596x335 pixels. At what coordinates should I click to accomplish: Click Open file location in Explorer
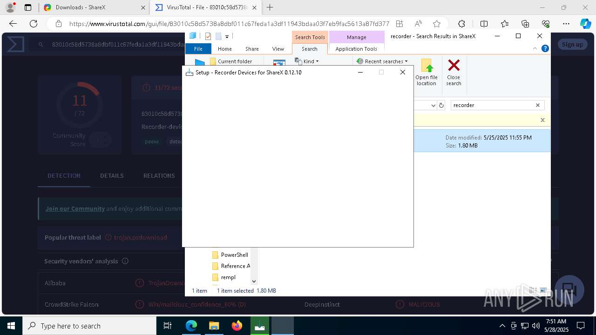coord(427,73)
